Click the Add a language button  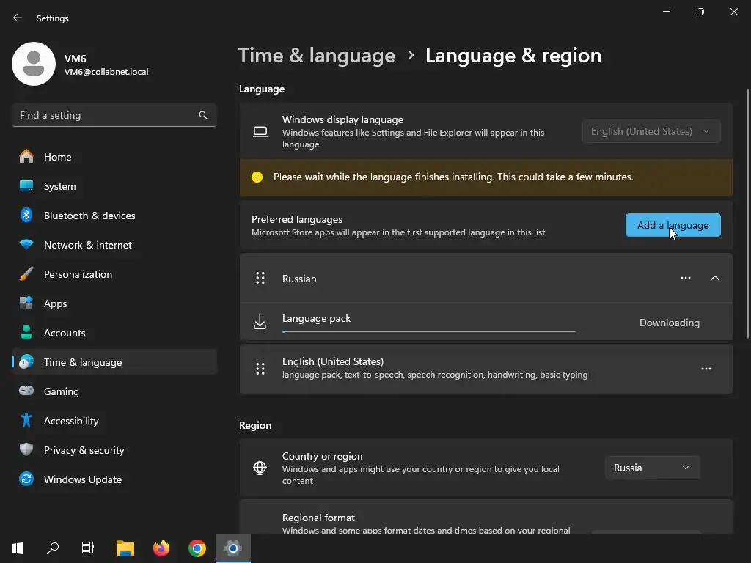pos(673,225)
